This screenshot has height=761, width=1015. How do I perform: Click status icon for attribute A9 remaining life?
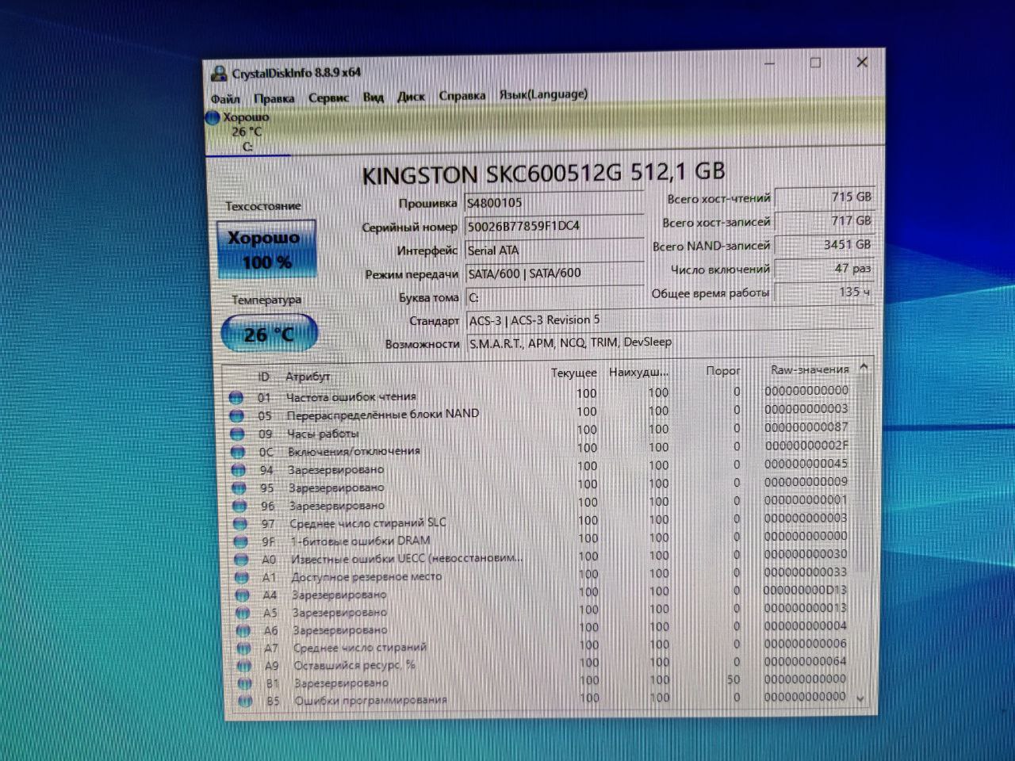click(x=243, y=666)
